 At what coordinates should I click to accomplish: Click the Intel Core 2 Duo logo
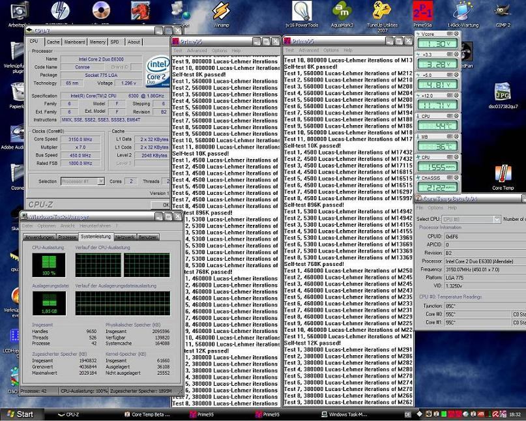(157, 71)
